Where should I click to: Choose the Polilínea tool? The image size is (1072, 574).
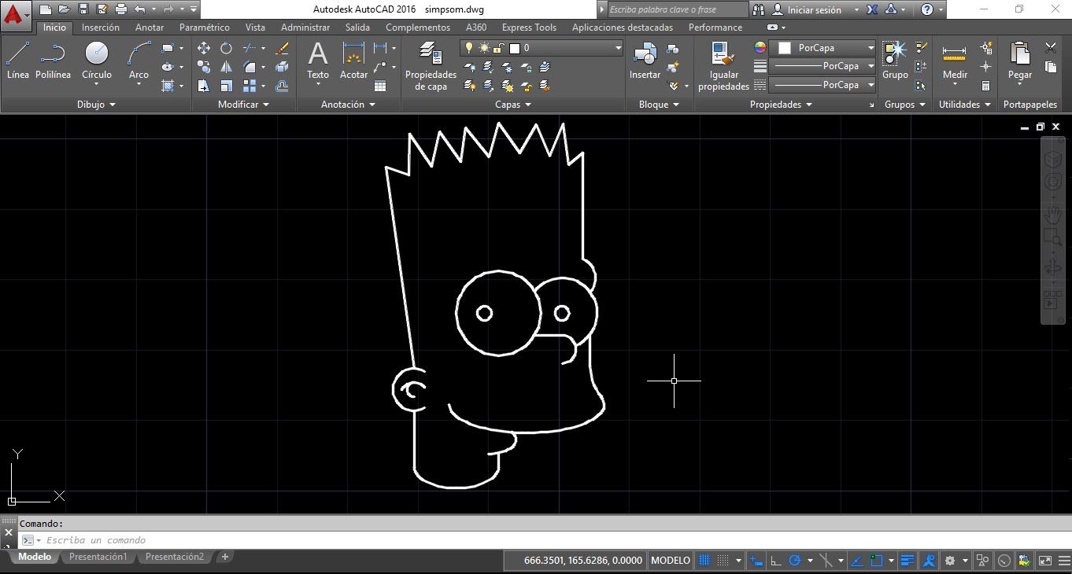(x=53, y=61)
